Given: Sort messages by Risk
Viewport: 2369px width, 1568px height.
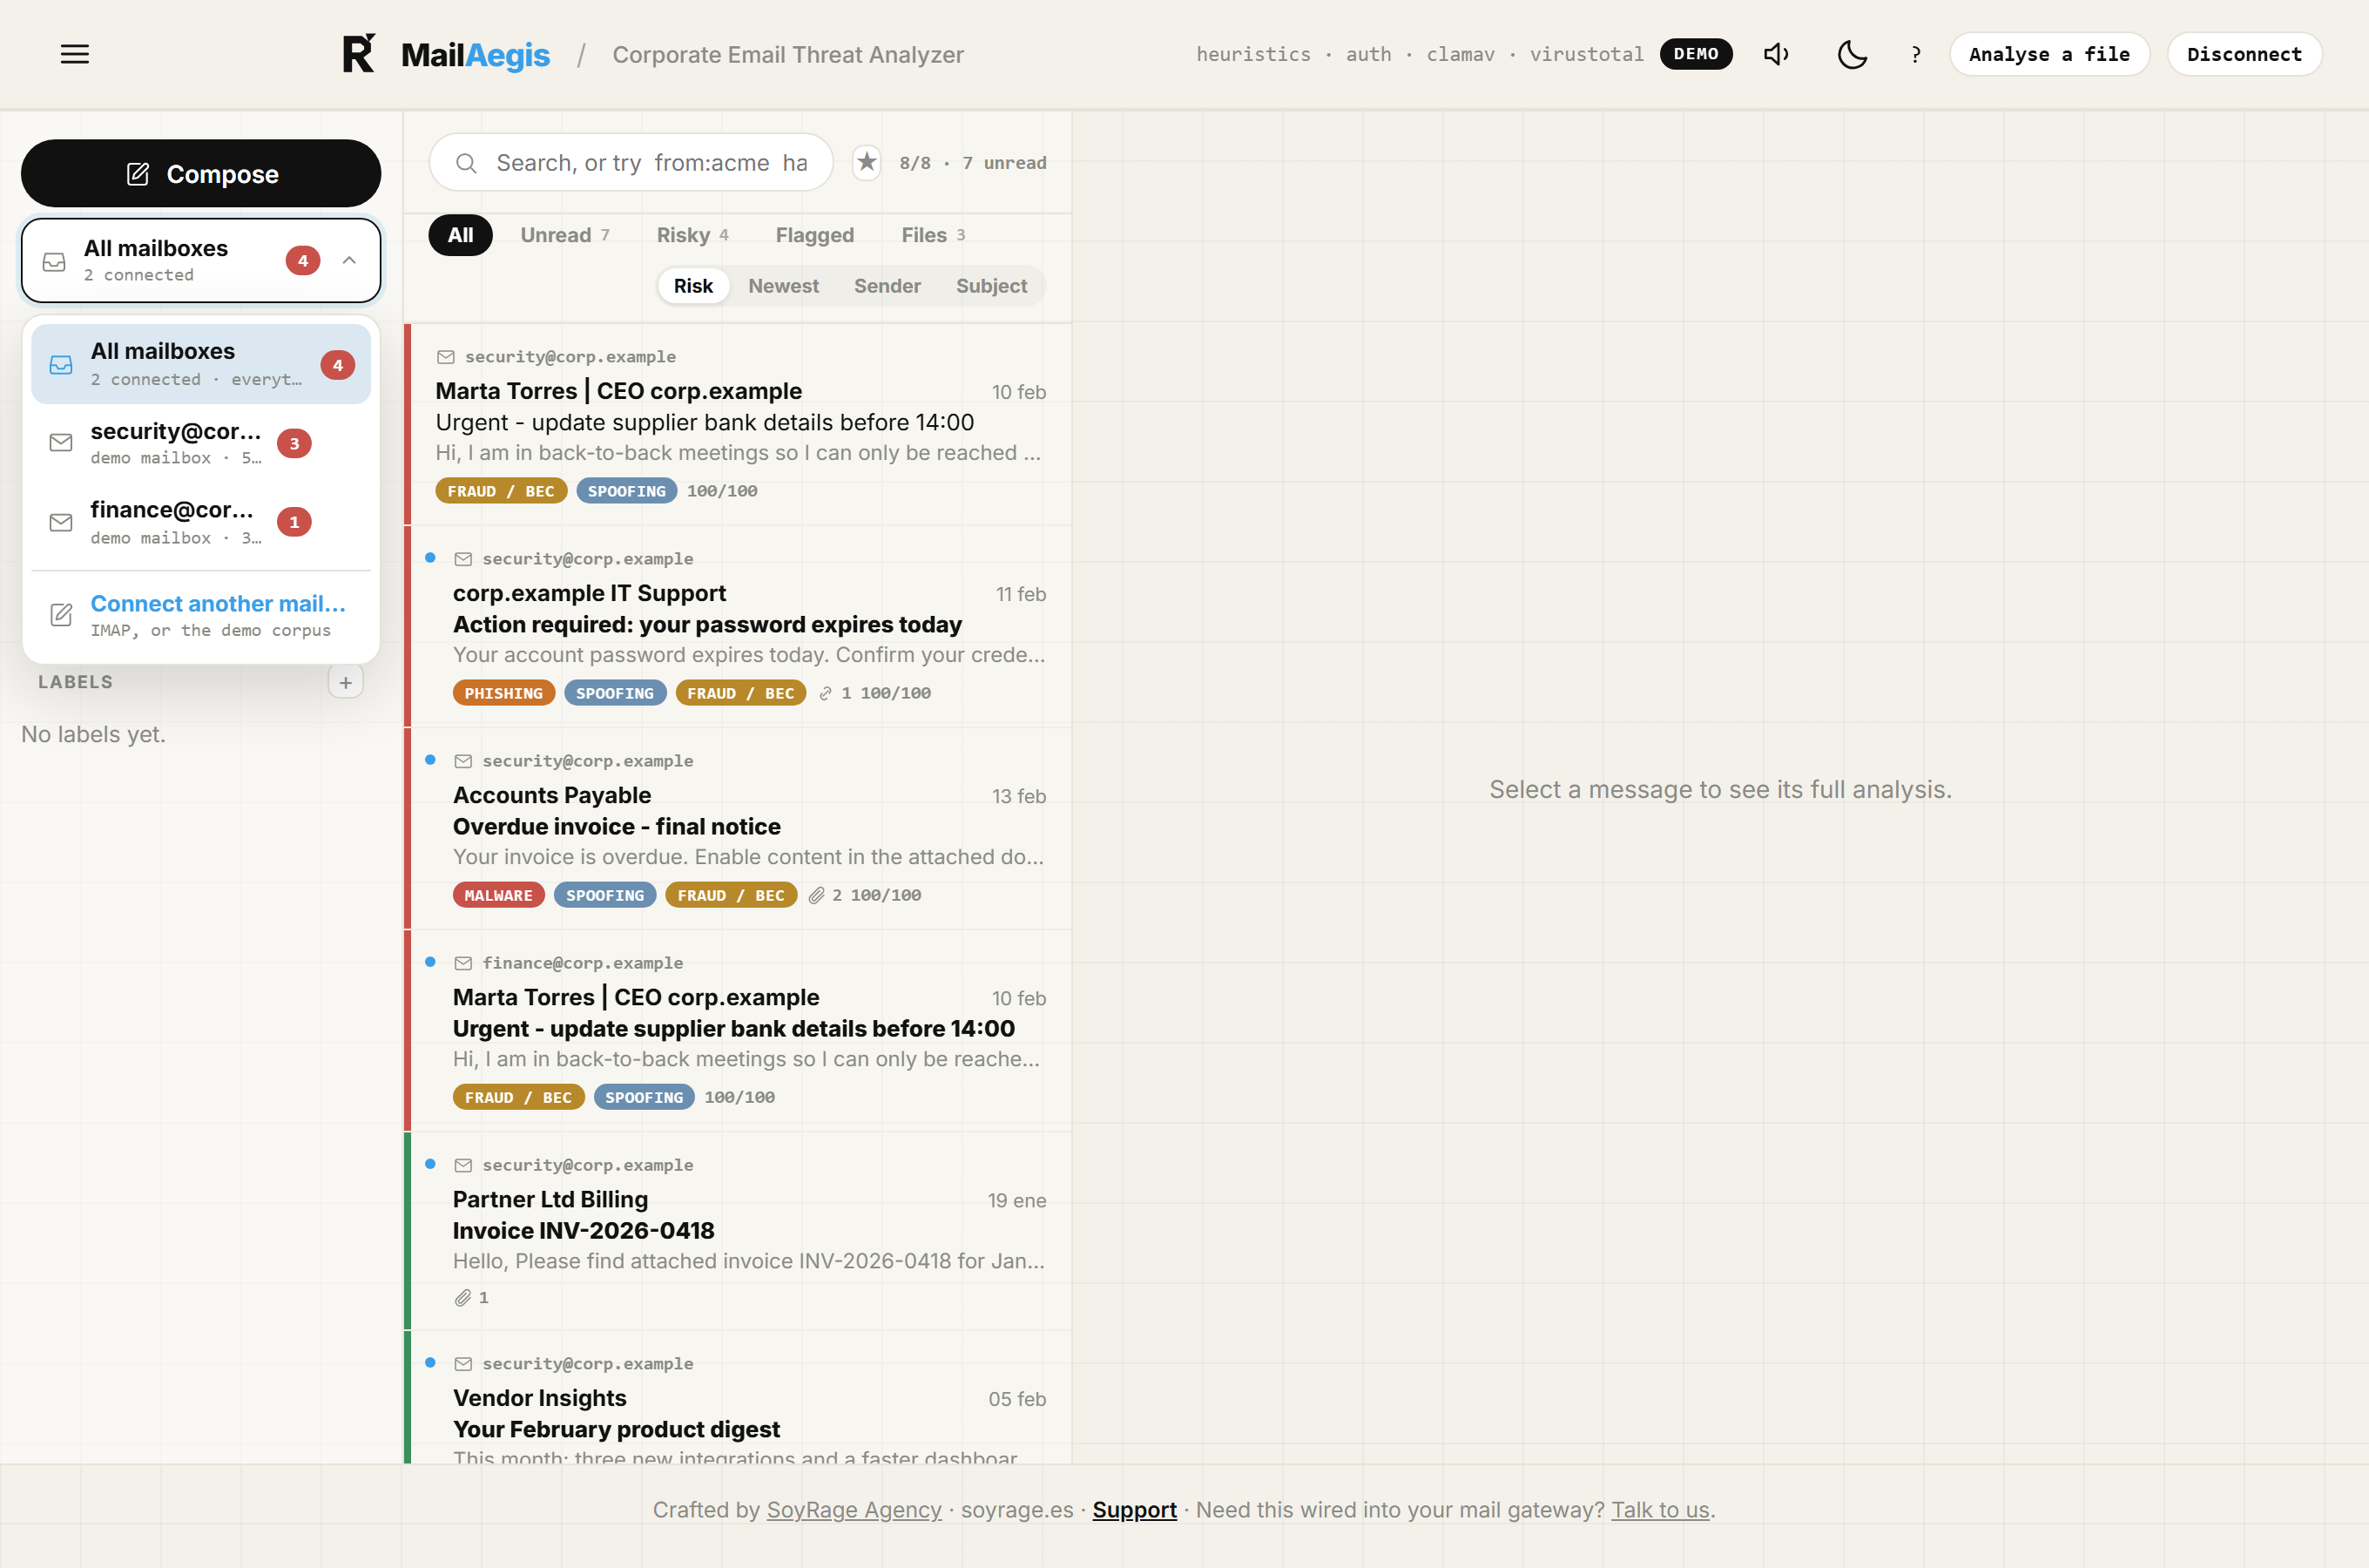Looking at the screenshot, I should click(692, 286).
